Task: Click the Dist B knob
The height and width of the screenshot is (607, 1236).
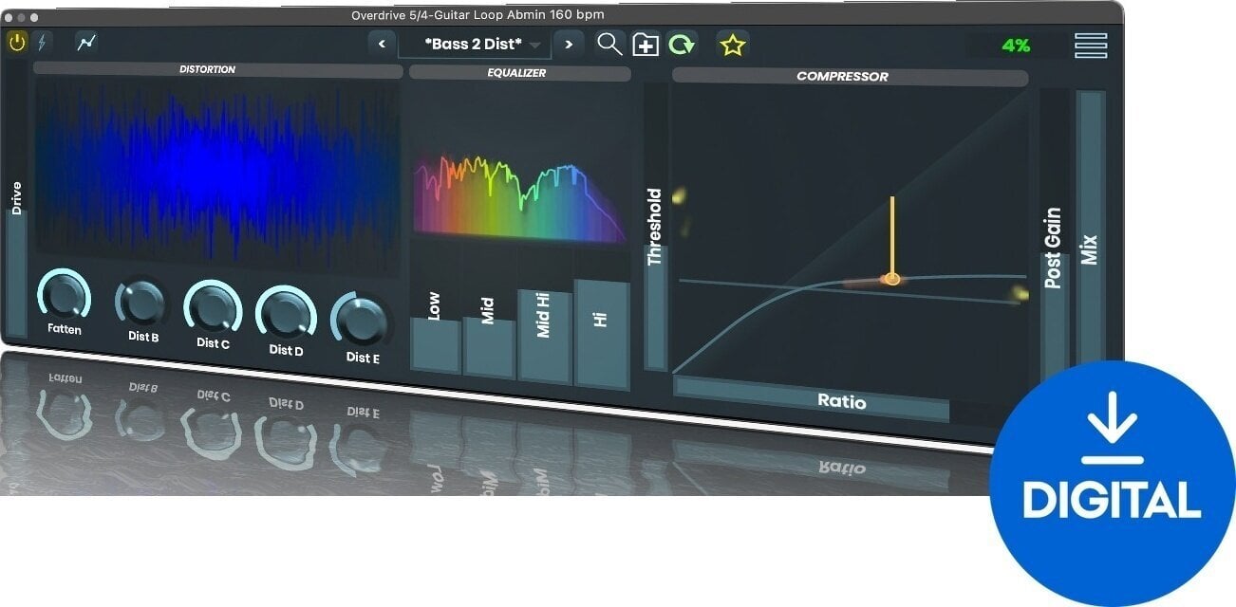Action: pos(141,302)
